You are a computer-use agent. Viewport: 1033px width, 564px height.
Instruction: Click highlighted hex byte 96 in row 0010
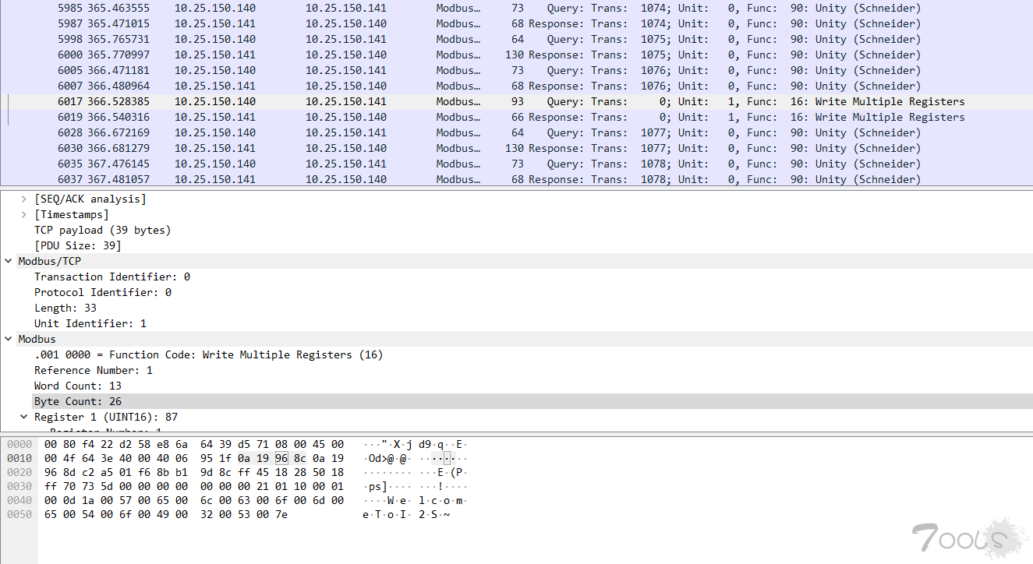click(281, 458)
